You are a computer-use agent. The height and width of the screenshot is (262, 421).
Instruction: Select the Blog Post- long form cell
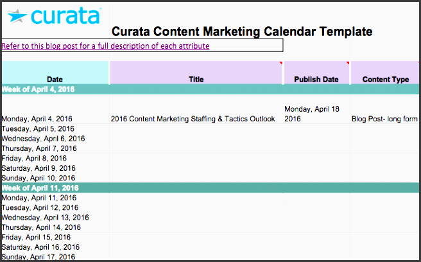click(x=384, y=119)
